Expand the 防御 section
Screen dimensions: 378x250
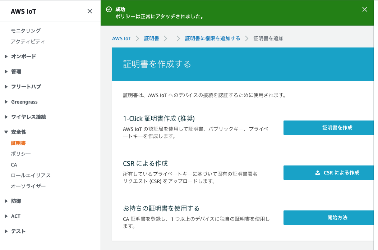point(6,201)
